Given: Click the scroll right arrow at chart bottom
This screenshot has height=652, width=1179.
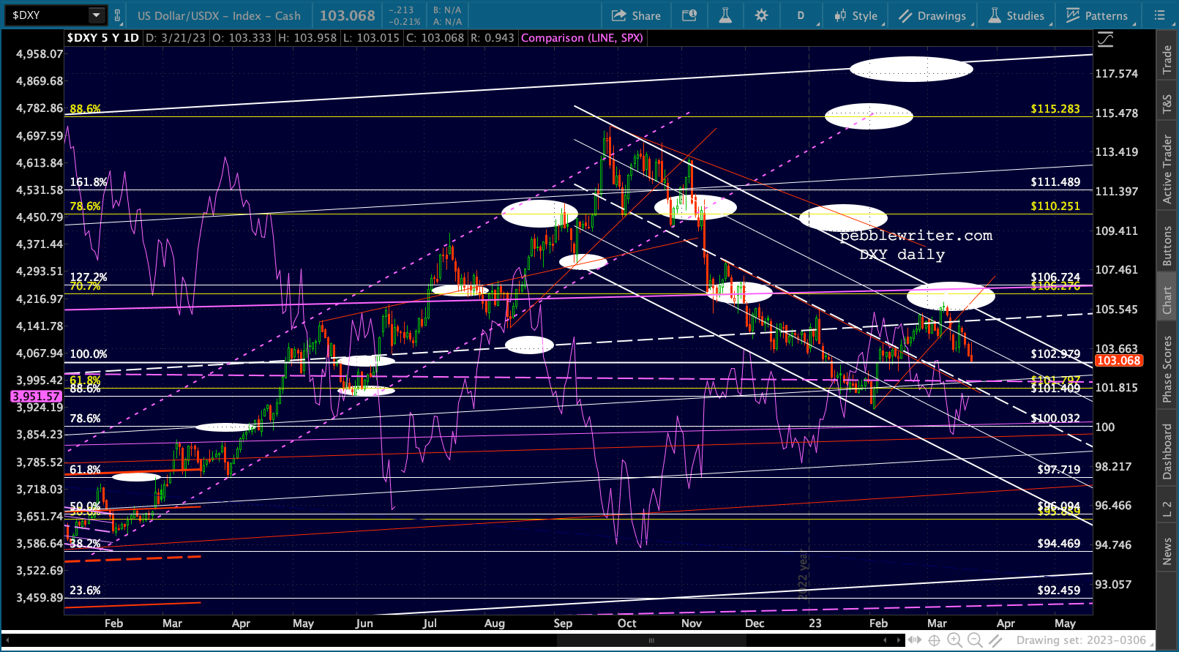Looking at the screenshot, I should tap(899, 640).
